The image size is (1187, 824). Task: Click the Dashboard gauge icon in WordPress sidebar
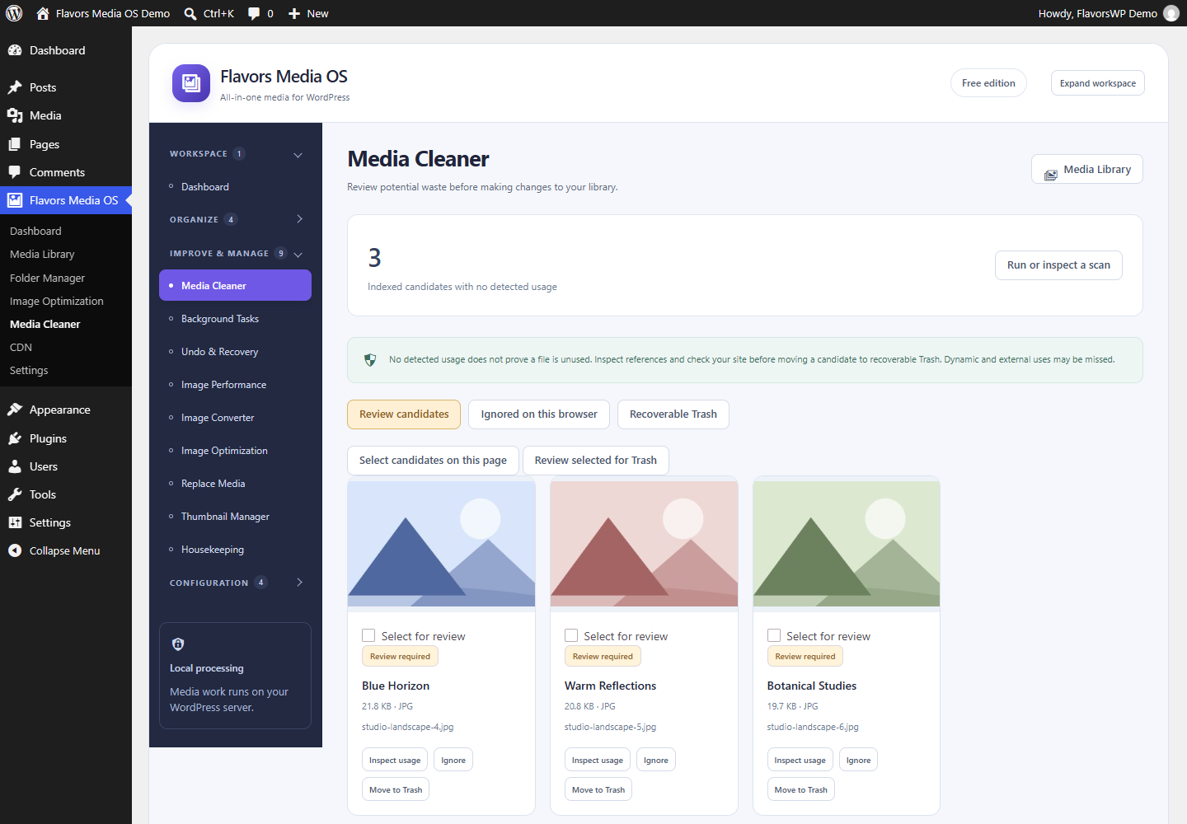[x=15, y=50]
